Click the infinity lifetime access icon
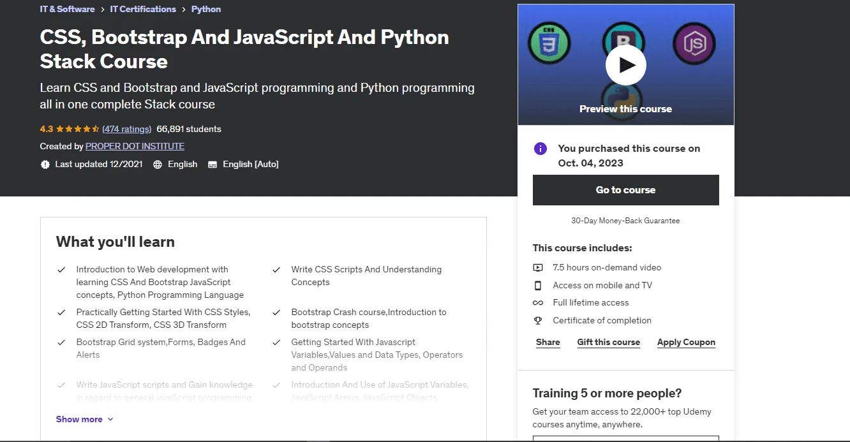The height and width of the screenshot is (442, 850). (538, 303)
